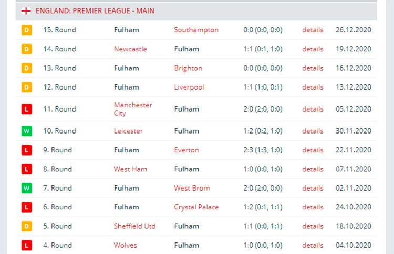Click the England flag icon in league header
Viewport: 394px width, 254px height.
pyautogui.click(x=26, y=11)
